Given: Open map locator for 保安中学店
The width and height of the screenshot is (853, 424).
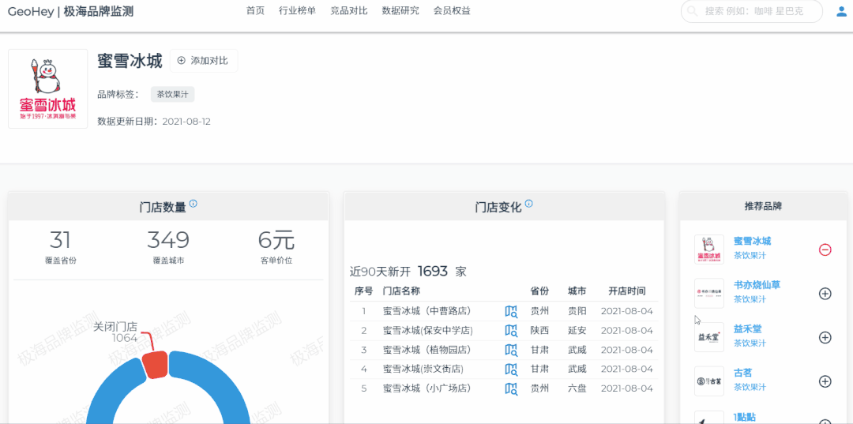Looking at the screenshot, I should point(511,331).
